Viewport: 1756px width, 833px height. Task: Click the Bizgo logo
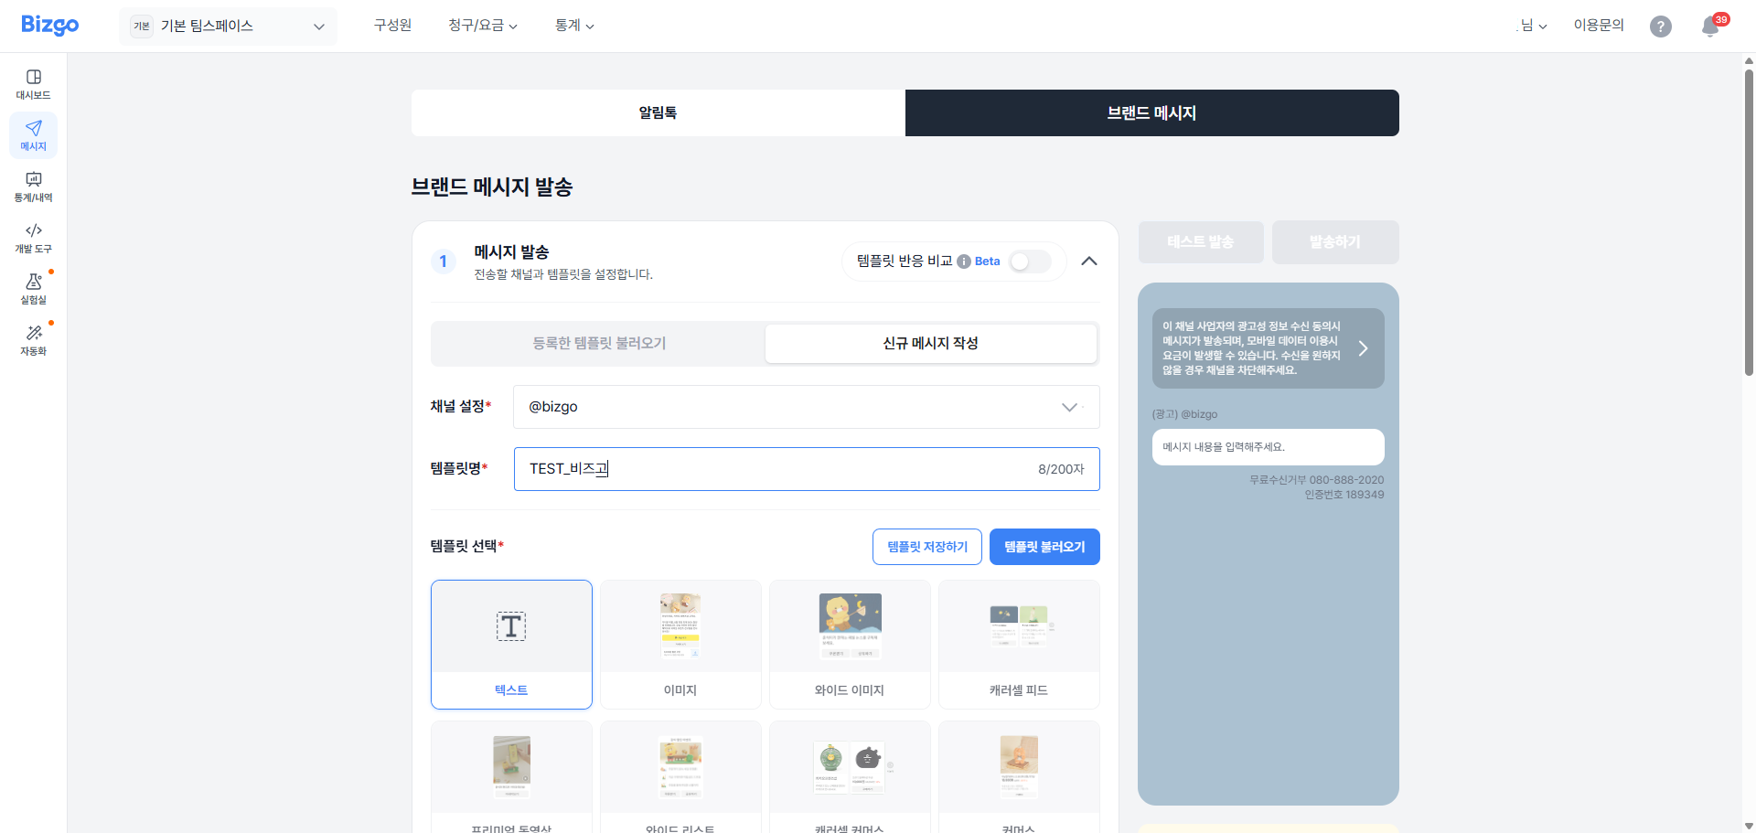[49, 25]
